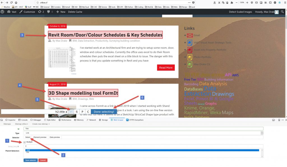Click the Save selector button
The height and width of the screenshot is (167, 287).
(x=31, y=160)
